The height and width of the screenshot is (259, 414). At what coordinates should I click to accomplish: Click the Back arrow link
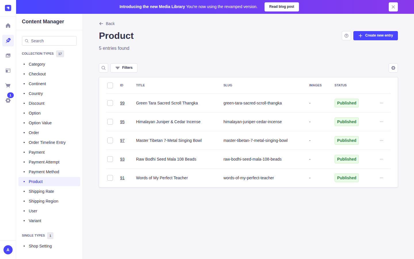(107, 24)
